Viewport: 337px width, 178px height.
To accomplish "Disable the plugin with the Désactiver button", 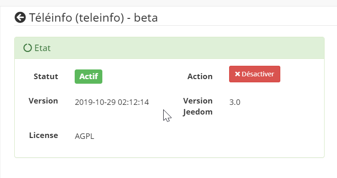I will pyautogui.click(x=254, y=74).
